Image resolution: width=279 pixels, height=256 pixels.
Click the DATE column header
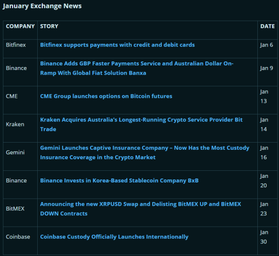pos(267,26)
